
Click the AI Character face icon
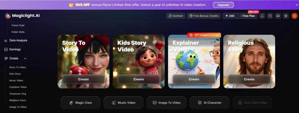click(x=200, y=103)
